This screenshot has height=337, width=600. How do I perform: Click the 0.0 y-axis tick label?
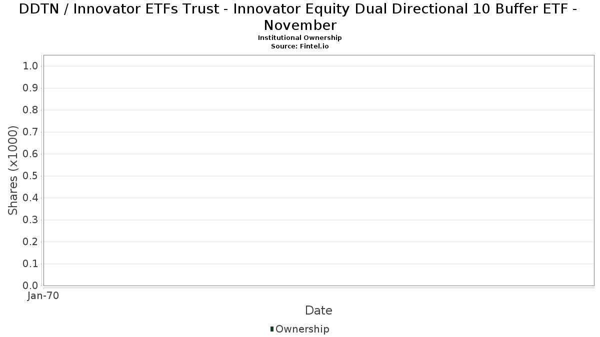pos(31,286)
